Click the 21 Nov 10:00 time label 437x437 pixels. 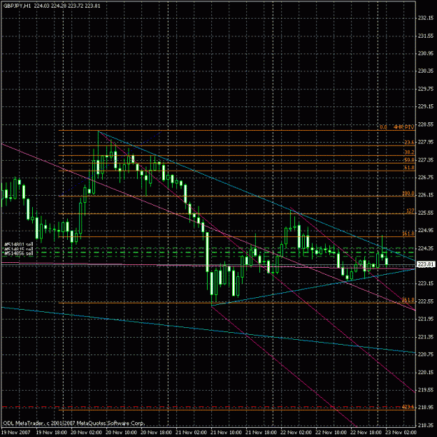click(226, 433)
